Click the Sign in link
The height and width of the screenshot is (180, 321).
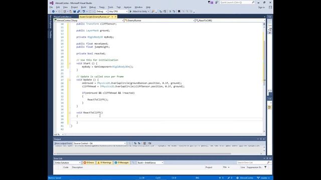pos(261,7)
